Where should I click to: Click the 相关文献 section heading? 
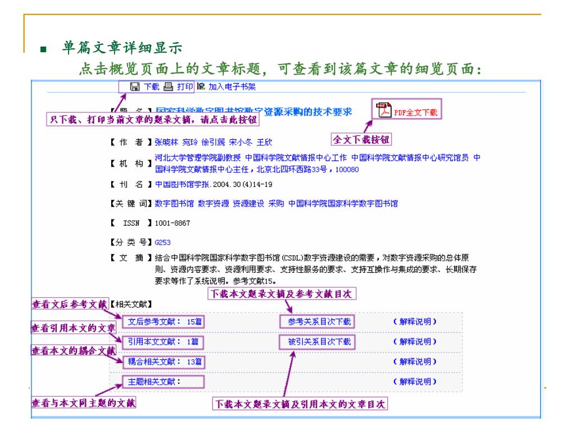(131, 304)
